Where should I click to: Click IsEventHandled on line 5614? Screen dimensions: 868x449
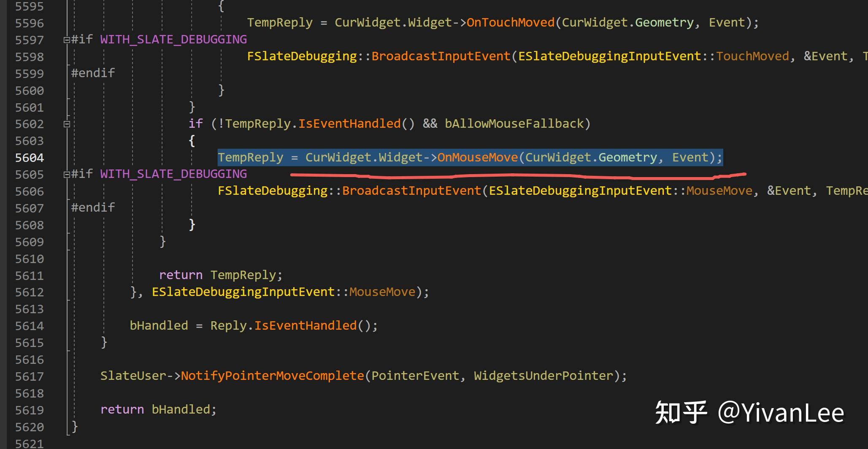tap(306, 326)
